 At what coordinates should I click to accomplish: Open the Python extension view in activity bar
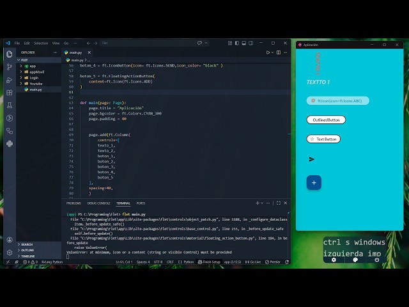[x=10, y=143]
